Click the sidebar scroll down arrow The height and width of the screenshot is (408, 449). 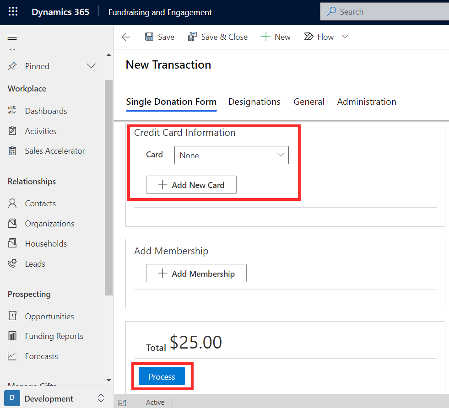pos(108,380)
